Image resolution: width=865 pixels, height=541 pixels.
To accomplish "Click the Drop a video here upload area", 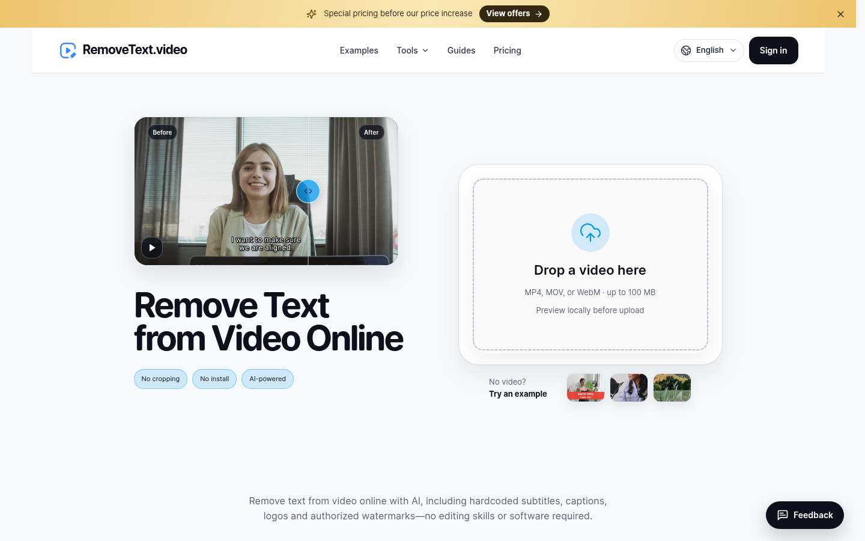I will 590,264.
